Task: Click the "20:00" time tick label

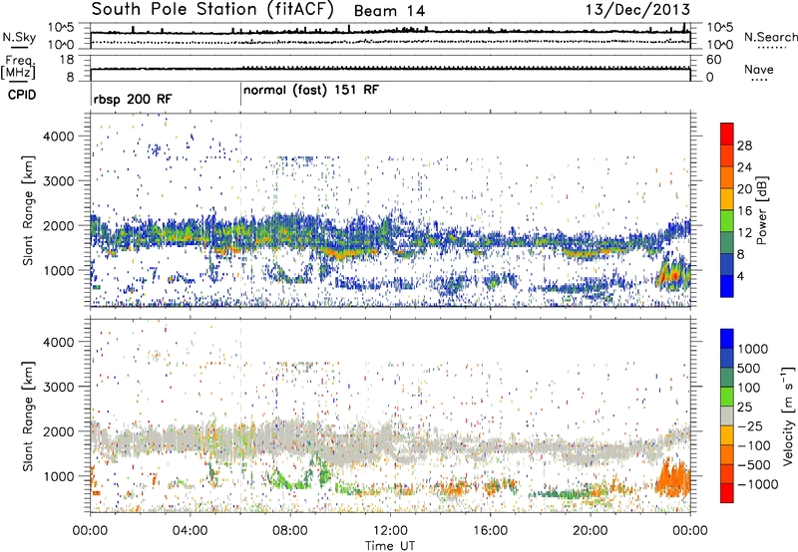Action: coord(590,531)
